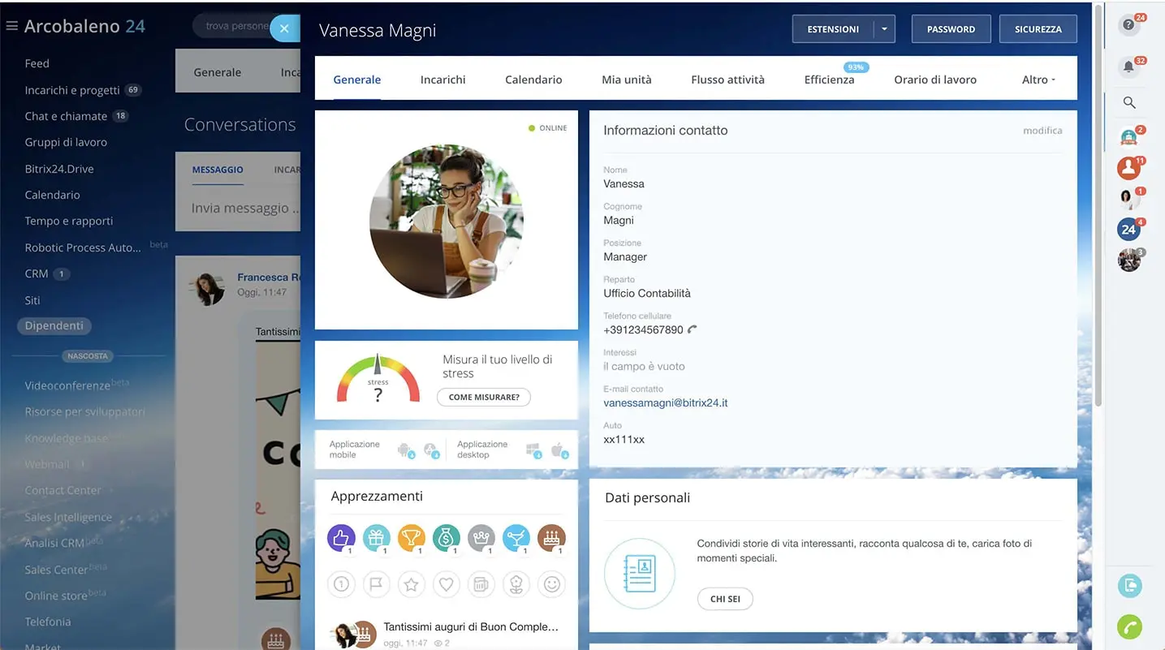Click the outlined star appreciation icon
Screen dimensions: 1165x650
pos(412,584)
